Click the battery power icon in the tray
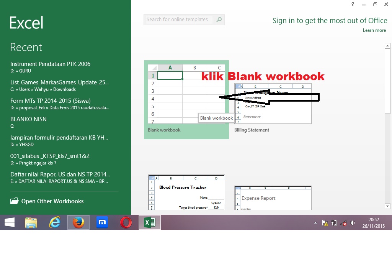This screenshot has width=392, height=260. (x=334, y=222)
